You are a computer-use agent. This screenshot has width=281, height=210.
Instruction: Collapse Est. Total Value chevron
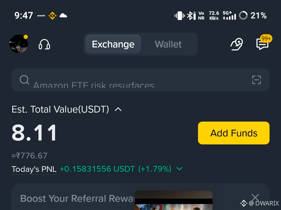118,109
